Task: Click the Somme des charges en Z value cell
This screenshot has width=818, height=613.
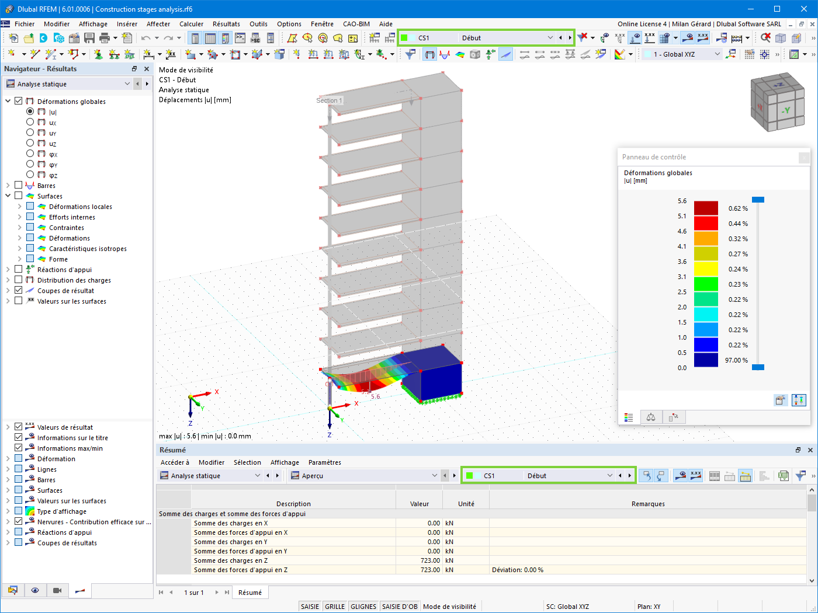Action: pos(419,560)
